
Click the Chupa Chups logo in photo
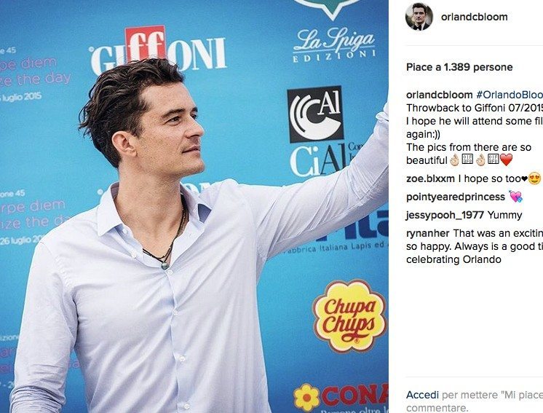349,316
